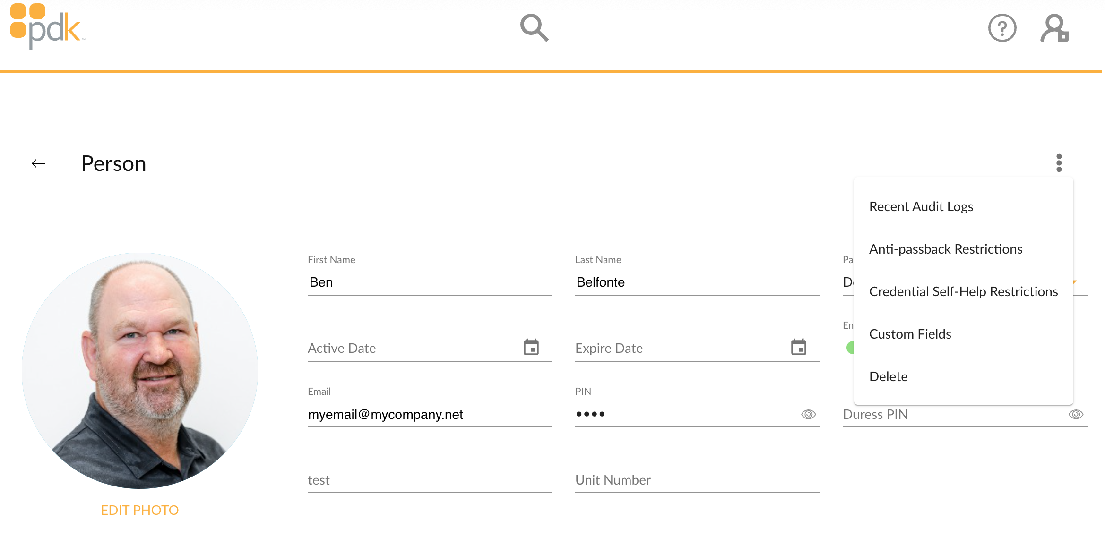The image size is (1105, 537).
Task: Open the search magnifier icon
Action: pyautogui.click(x=534, y=28)
